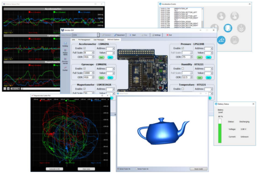Screen dimensions: 260x176
Task: Open the Environmental sidebar icon
Action: [x=65, y=61]
